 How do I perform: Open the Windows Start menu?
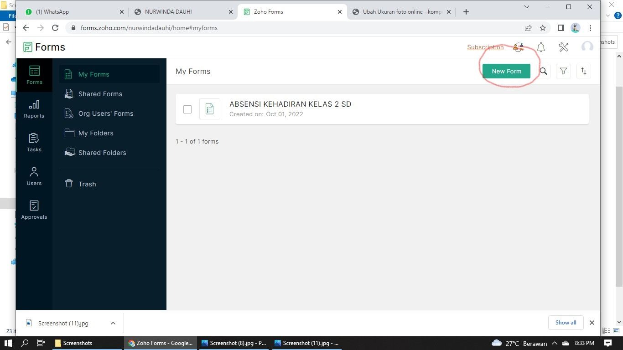click(x=8, y=343)
